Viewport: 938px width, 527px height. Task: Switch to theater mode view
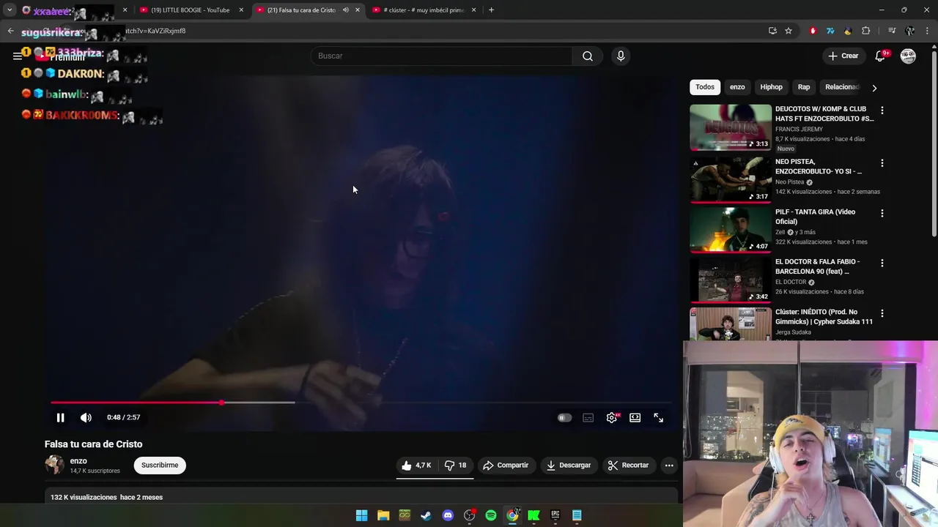[x=635, y=418]
